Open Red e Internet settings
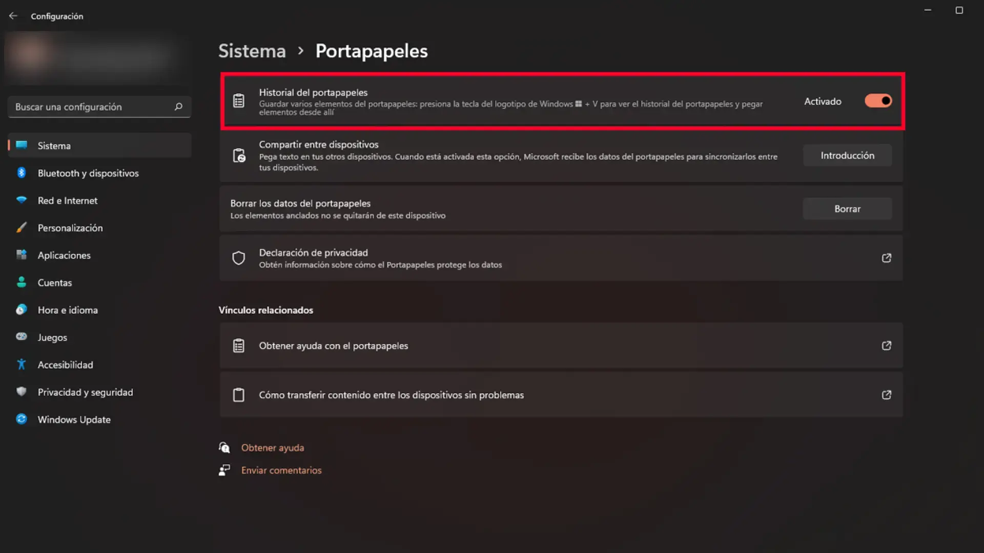This screenshot has width=984, height=553. 68,200
